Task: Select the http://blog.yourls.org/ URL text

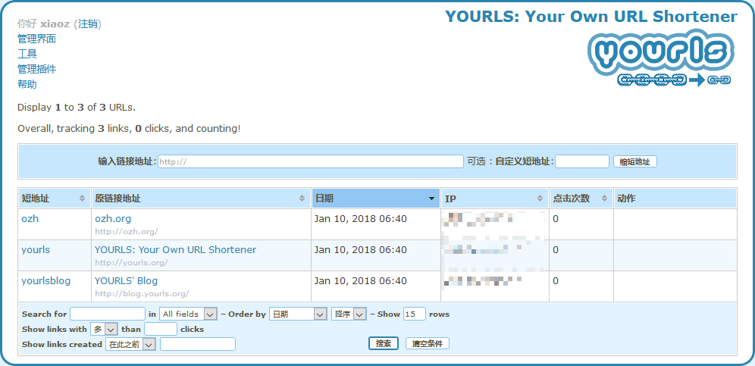Action: pyautogui.click(x=142, y=294)
